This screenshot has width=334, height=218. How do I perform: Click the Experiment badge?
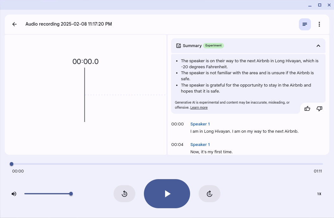213,45
